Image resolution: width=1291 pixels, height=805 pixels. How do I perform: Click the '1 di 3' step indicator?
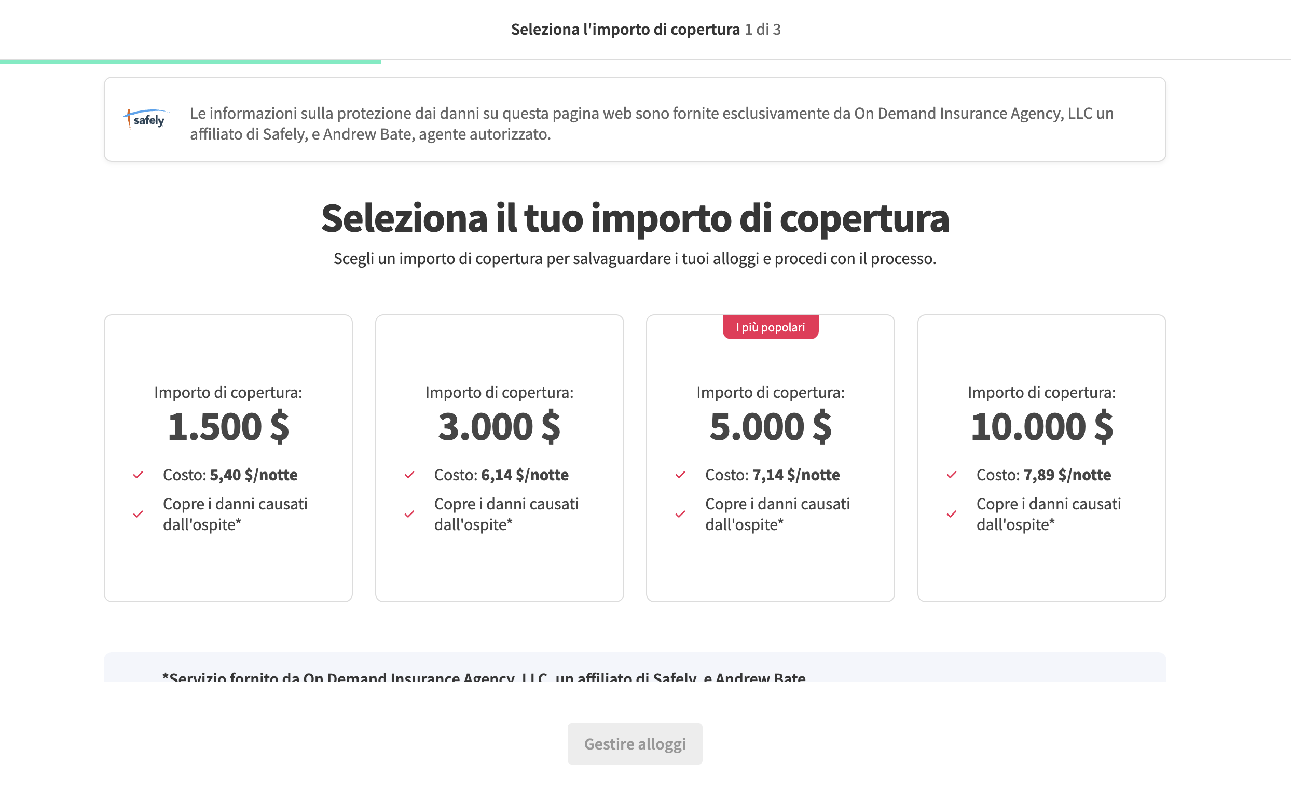[x=763, y=30]
